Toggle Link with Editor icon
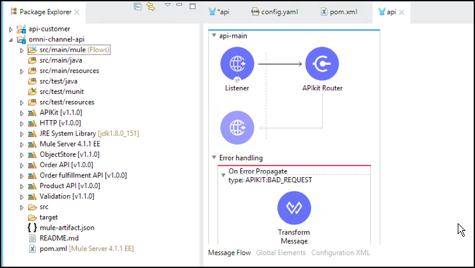Viewport: 475px width, 268px height. 151,6
